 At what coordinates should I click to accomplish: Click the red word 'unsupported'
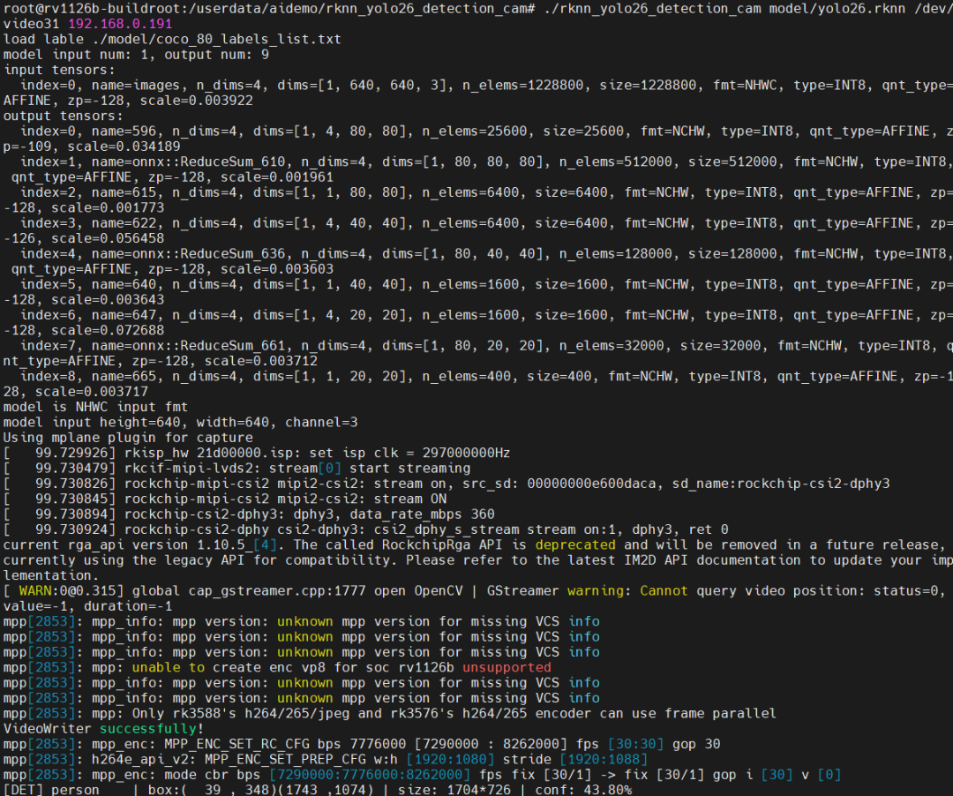507,667
